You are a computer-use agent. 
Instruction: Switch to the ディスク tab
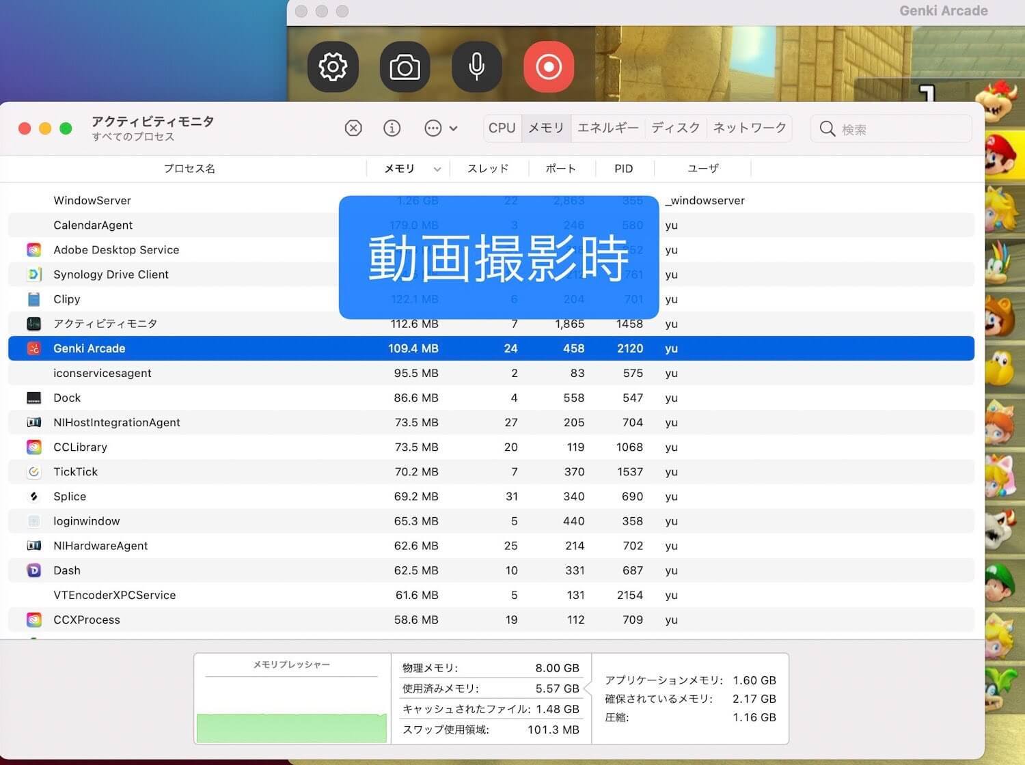pyautogui.click(x=675, y=128)
